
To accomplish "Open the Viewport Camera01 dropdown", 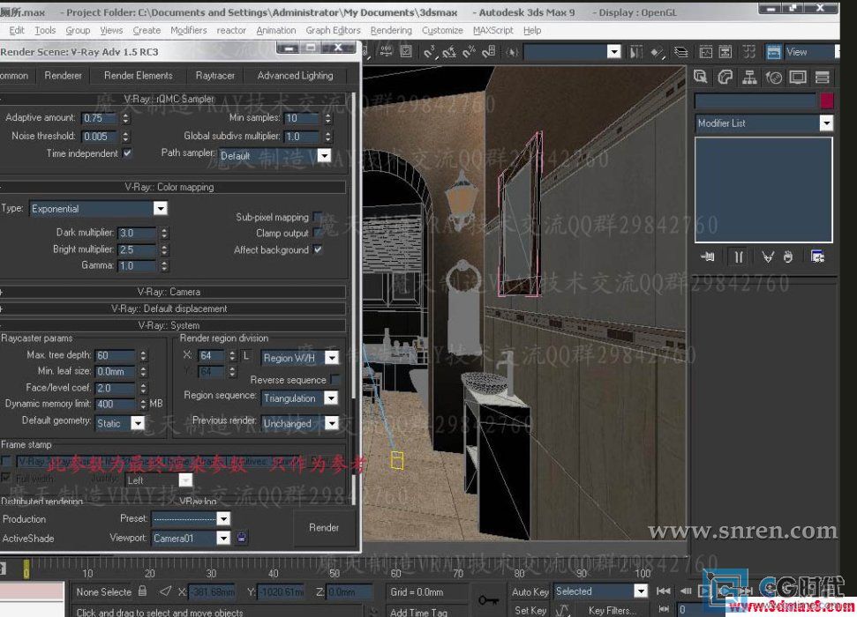I will [223, 538].
